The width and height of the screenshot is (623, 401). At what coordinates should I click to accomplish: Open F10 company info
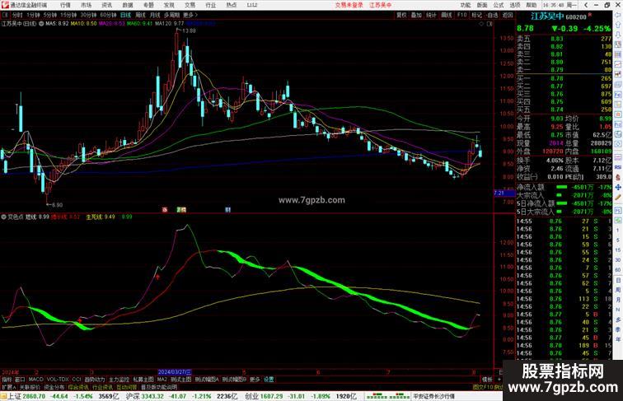point(461,15)
